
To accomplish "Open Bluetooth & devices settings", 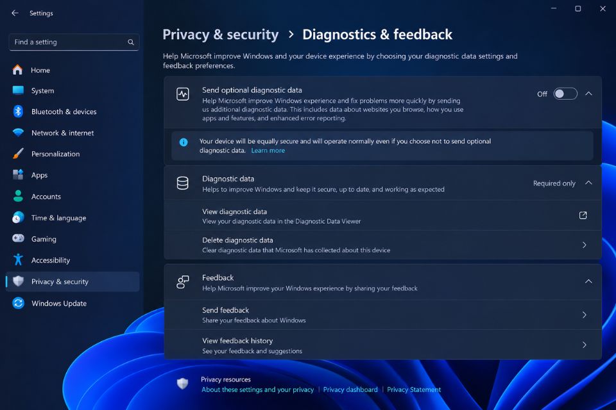I will (73, 111).
